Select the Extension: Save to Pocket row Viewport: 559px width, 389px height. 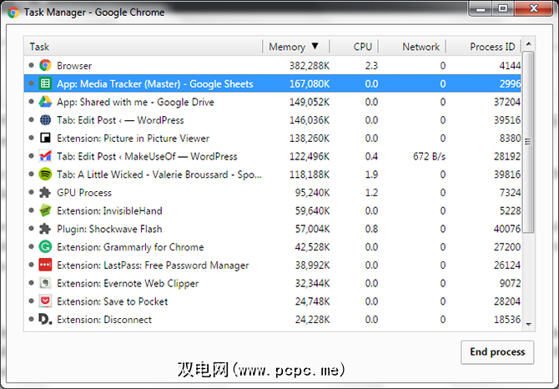click(x=273, y=301)
